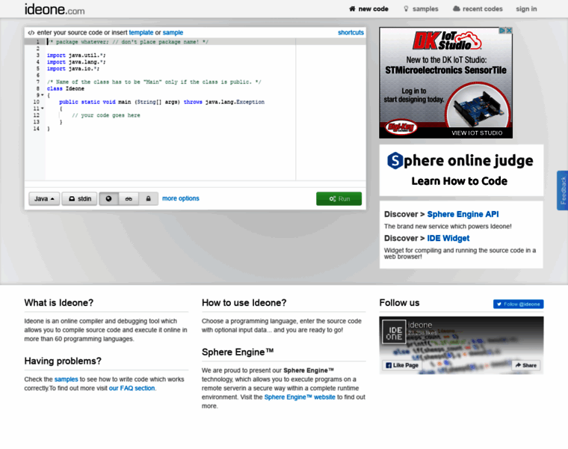
Task: Collapse the code fold at line 11
Action: point(43,109)
